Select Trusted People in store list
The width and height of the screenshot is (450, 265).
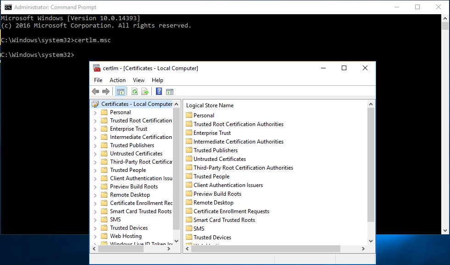point(211,177)
